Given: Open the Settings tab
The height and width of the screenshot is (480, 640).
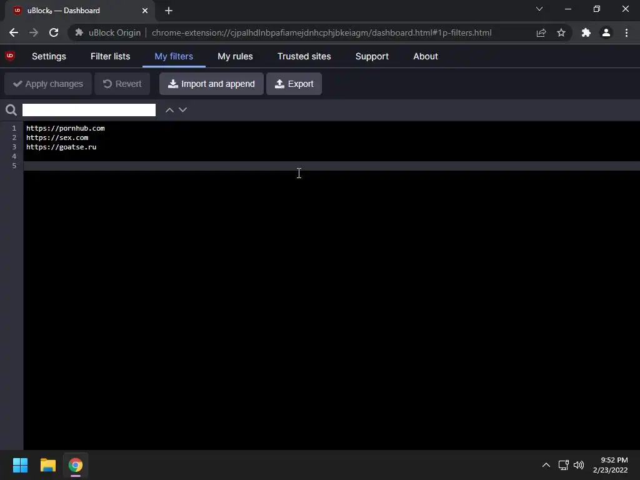Looking at the screenshot, I should 49,56.
